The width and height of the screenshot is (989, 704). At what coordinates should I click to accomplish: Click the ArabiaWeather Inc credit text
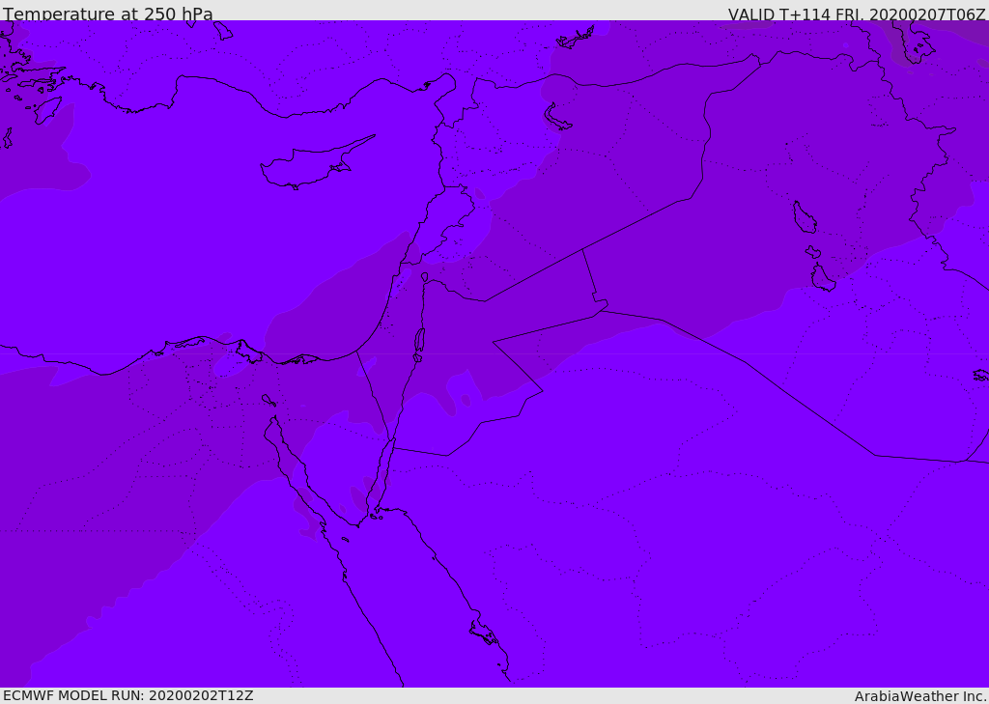point(920,696)
